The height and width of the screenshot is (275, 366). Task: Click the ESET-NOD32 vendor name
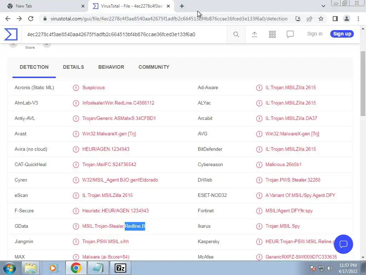point(212,195)
